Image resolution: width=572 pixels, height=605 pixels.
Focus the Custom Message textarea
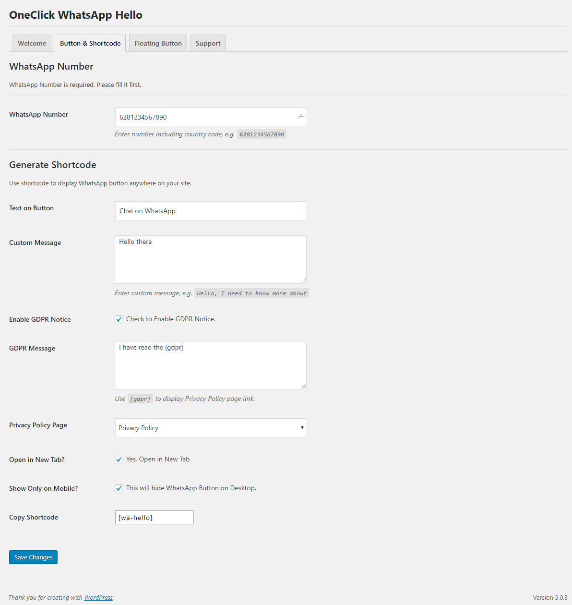[x=211, y=259]
